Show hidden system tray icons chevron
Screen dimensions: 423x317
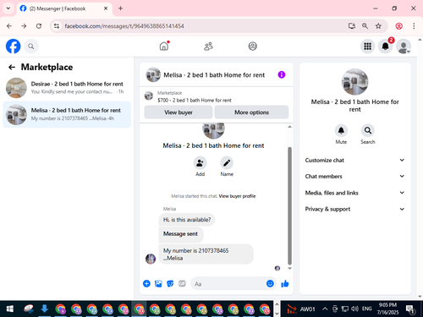(325, 309)
